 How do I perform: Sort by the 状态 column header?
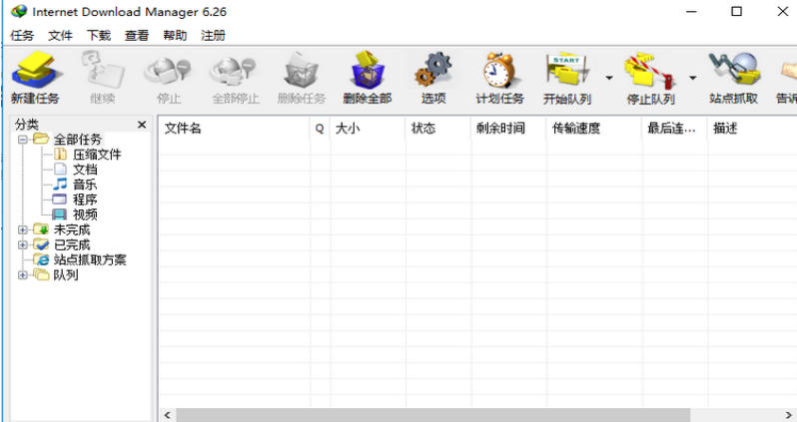438,129
